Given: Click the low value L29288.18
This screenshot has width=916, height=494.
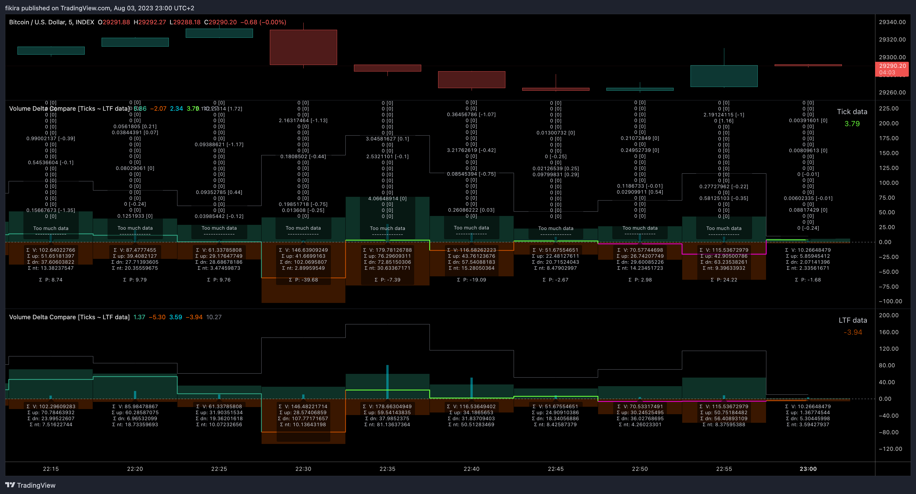Looking at the screenshot, I should pos(185,22).
